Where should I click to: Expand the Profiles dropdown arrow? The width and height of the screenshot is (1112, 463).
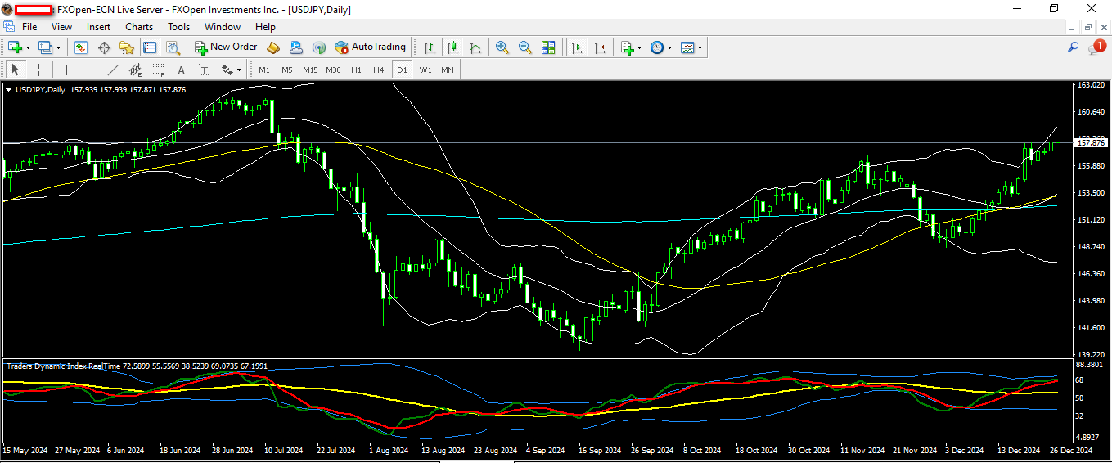click(58, 47)
